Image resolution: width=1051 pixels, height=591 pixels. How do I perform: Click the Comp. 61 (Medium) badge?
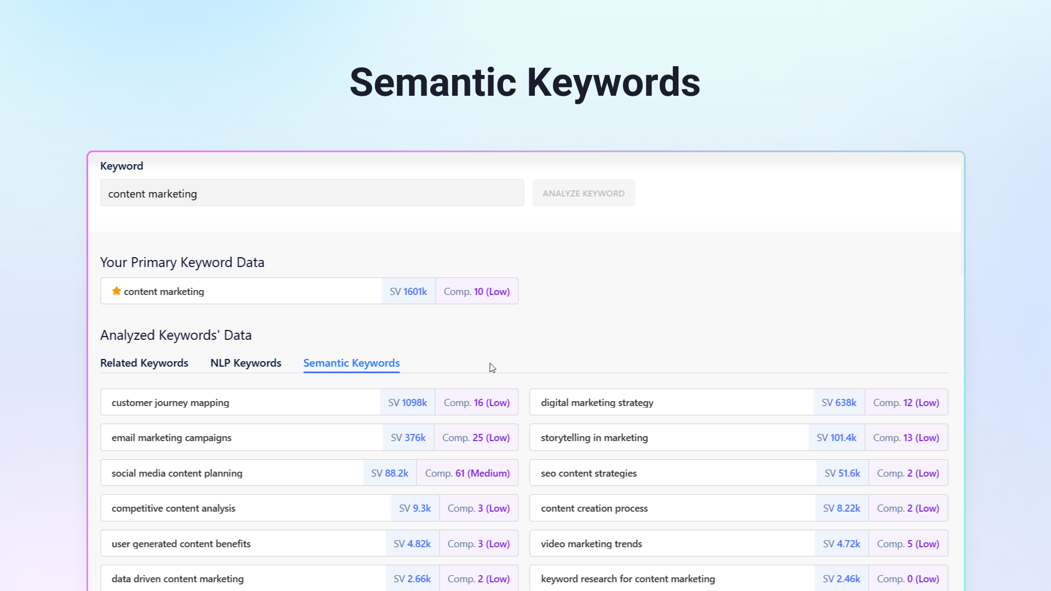coord(467,473)
